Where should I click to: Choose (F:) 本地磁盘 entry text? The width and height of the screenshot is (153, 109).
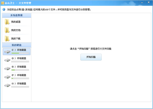click(19, 75)
